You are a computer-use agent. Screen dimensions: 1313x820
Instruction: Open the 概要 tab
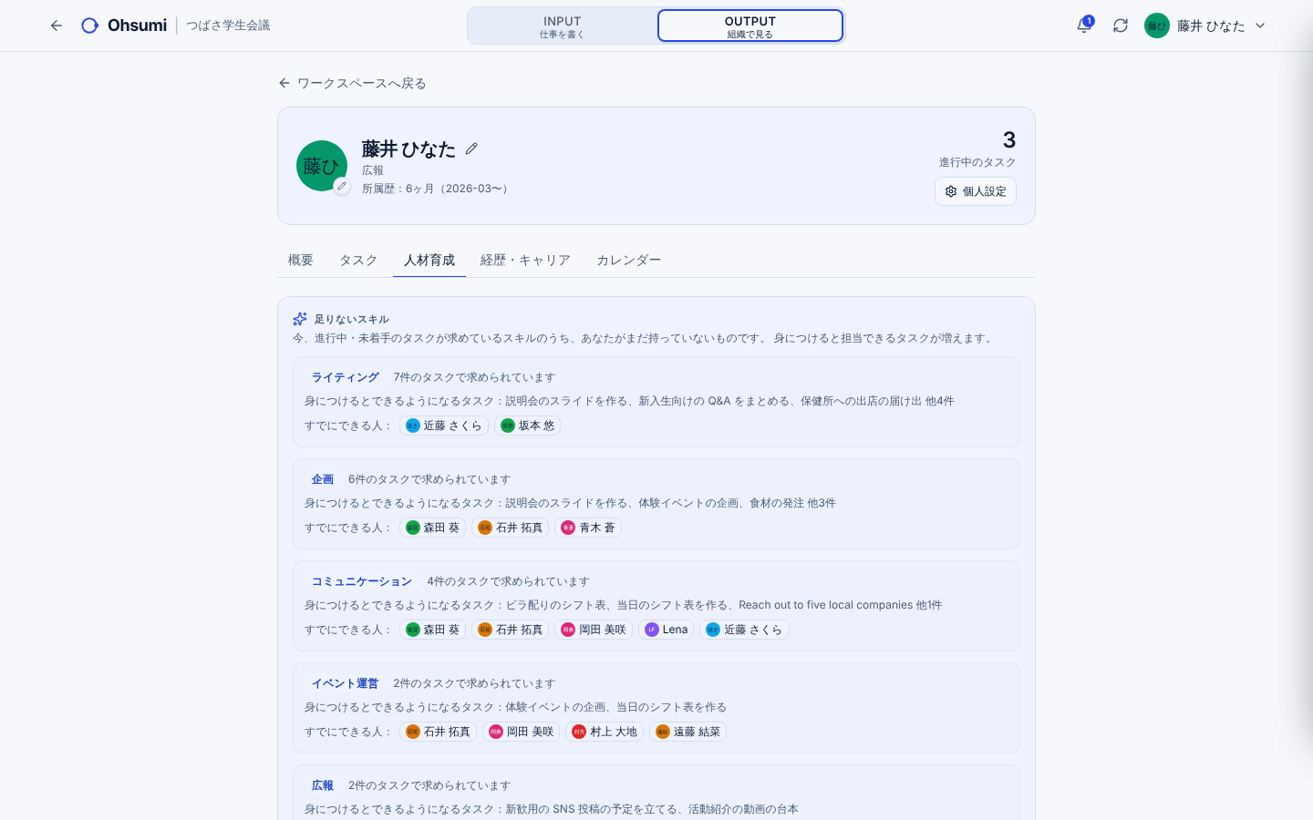(301, 261)
